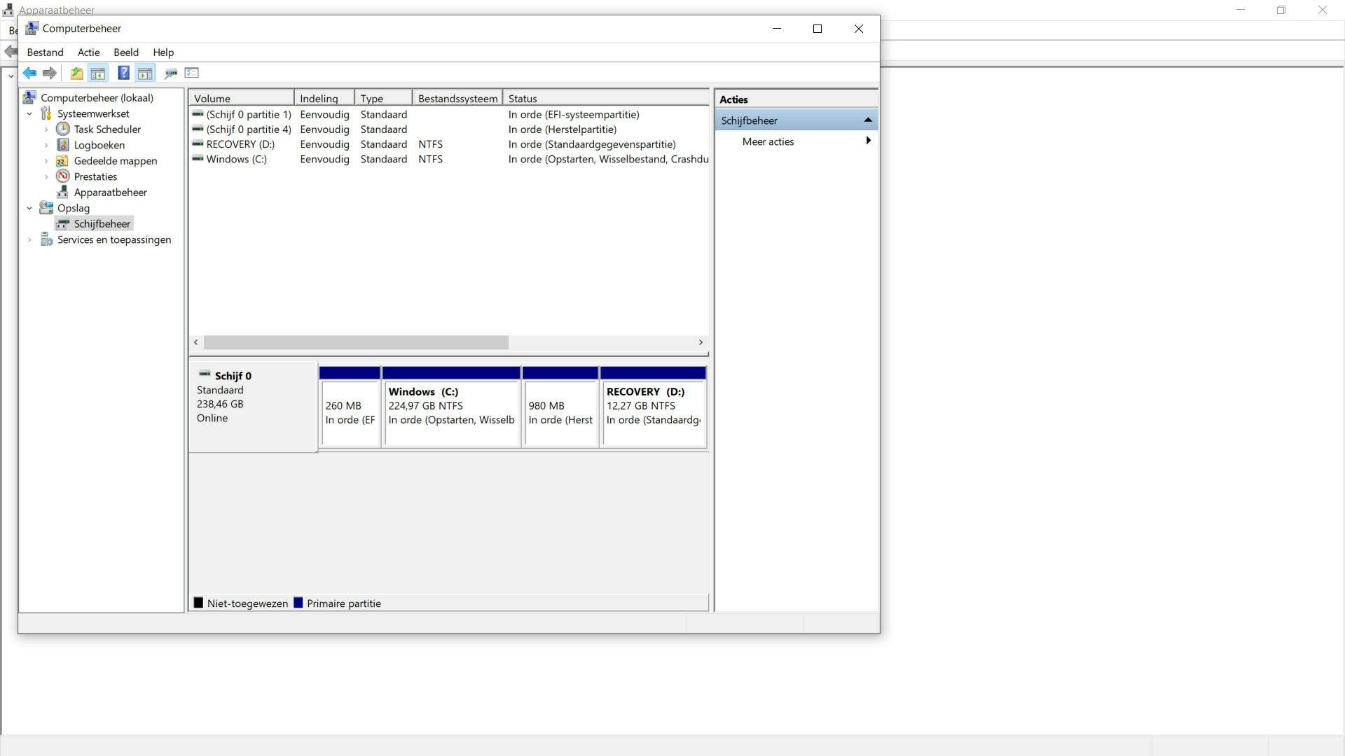Select RECOVERY (D:) row in volume list

pyautogui.click(x=240, y=144)
